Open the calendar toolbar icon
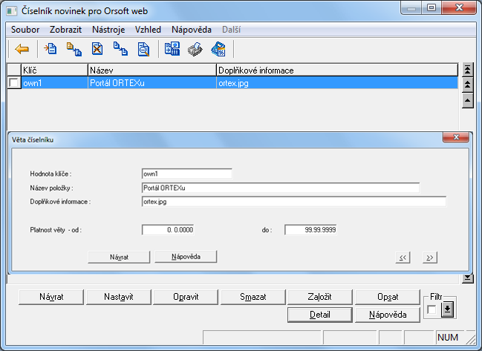Image resolution: width=482 pixels, height=351 pixels. pyautogui.click(x=218, y=50)
